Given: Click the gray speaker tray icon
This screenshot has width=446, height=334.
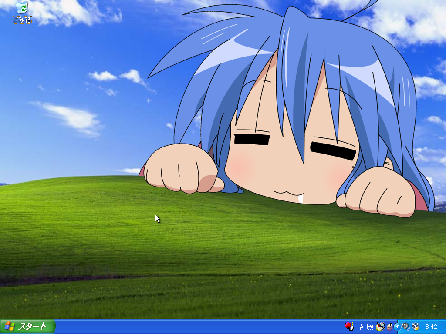Looking at the screenshot, I should tap(406, 326).
